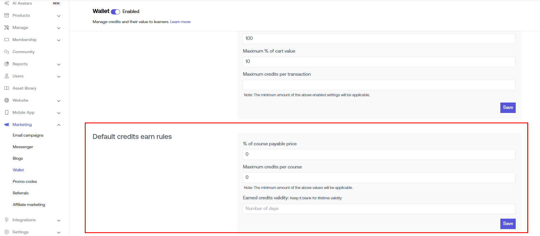Expand the Users section chevron
The width and height of the screenshot is (540, 236).
coord(59,77)
